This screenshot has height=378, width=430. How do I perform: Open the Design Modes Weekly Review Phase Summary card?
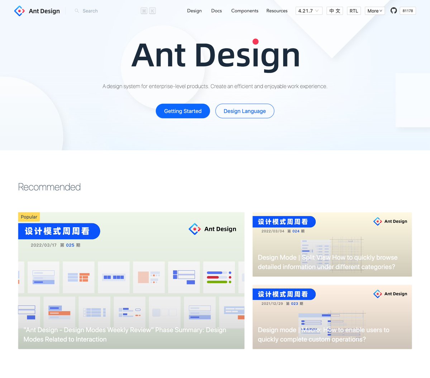(131, 280)
